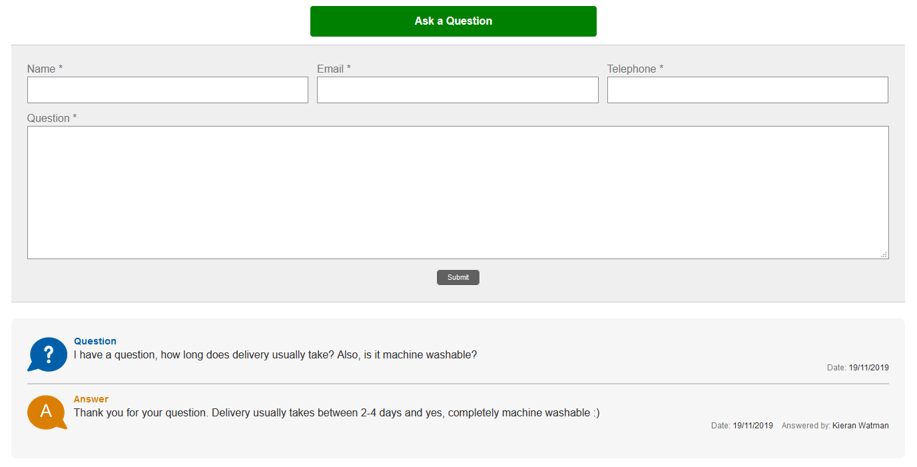
Task: Click the delivery and machine washable question text
Action: pyautogui.click(x=275, y=354)
